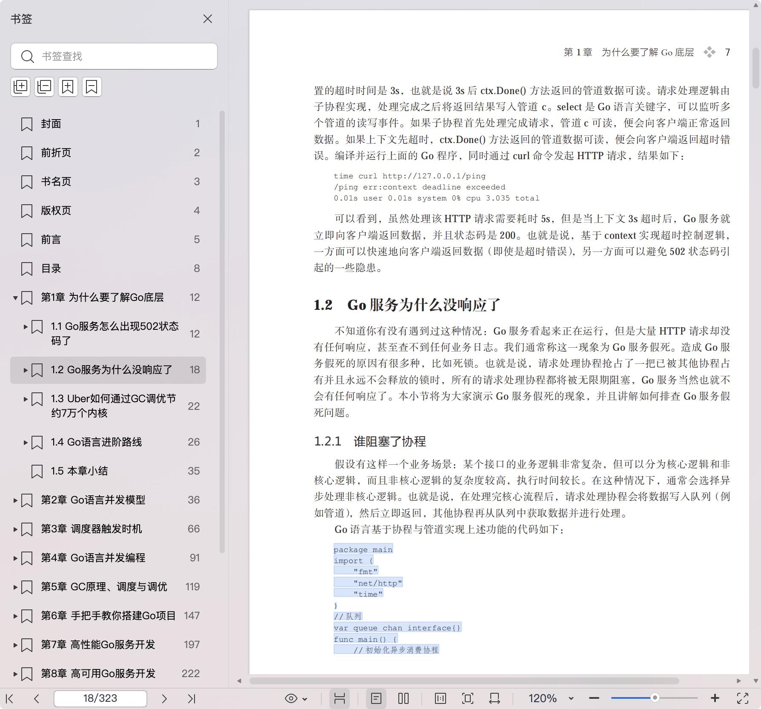Expand 第6章 手把手教你搭建Go项目
Viewport: 761px width, 709px height.
coord(15,616)
